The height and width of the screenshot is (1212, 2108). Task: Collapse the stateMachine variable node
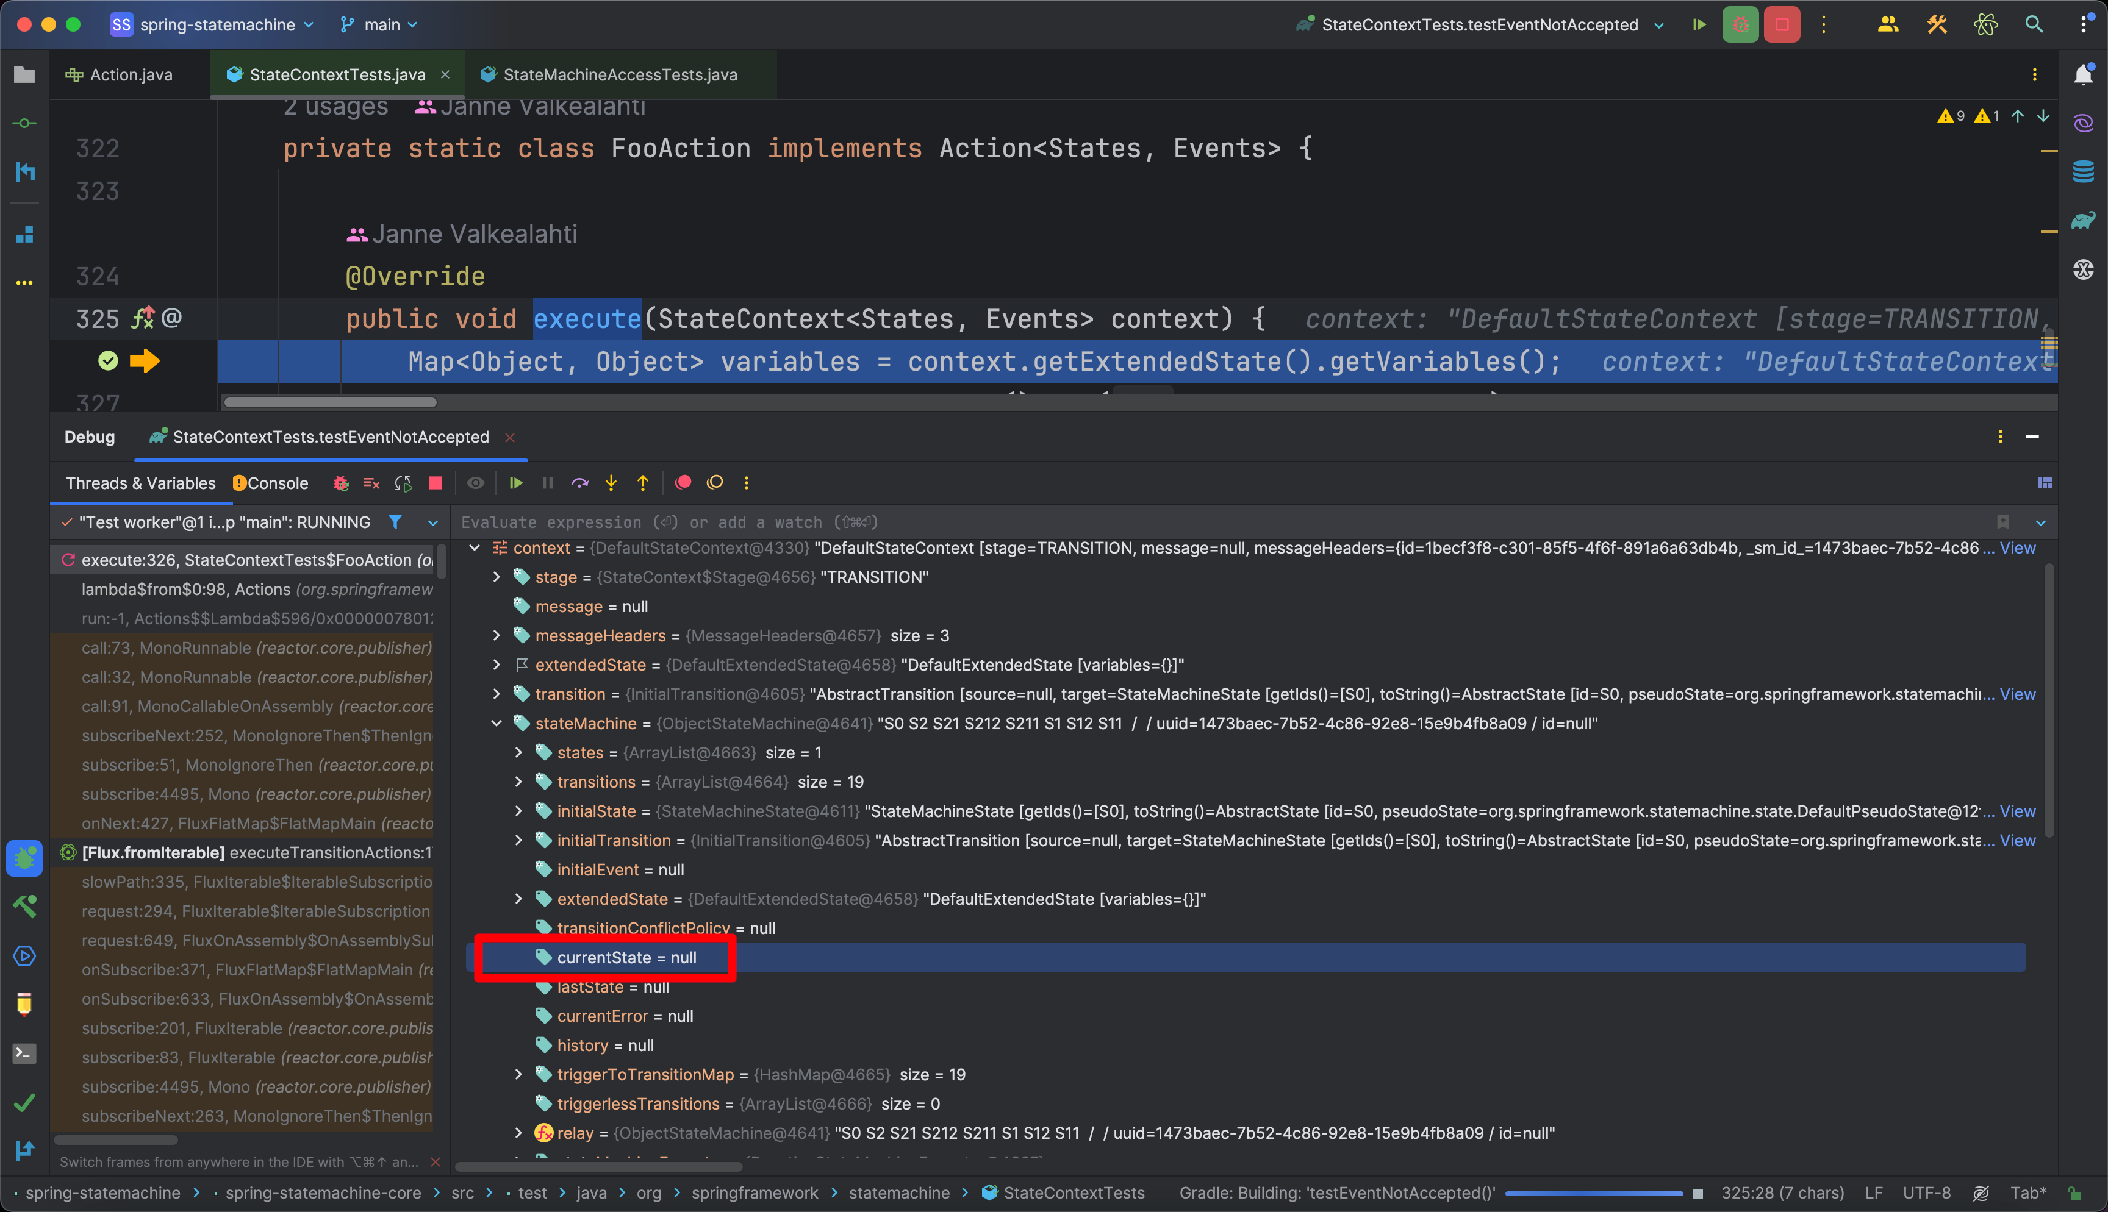pos(496,724)
